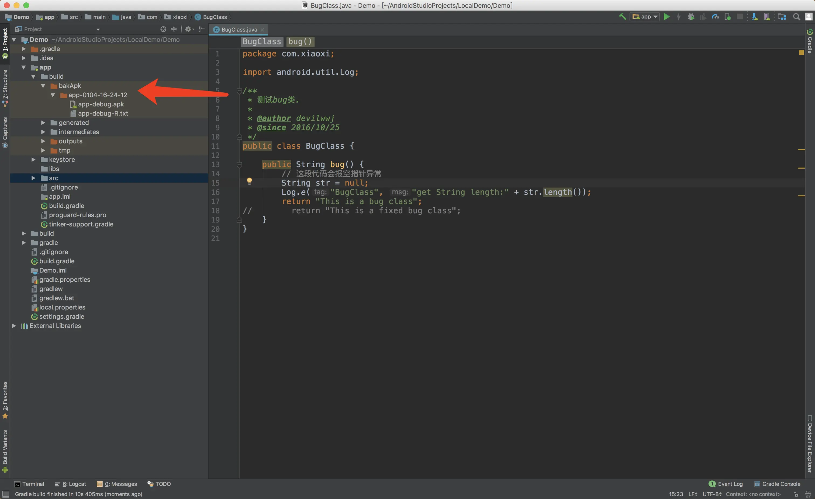This screenshot has width=815, height=499.
Task: Click the warning stripe mark near line 11
Action: 801,150
